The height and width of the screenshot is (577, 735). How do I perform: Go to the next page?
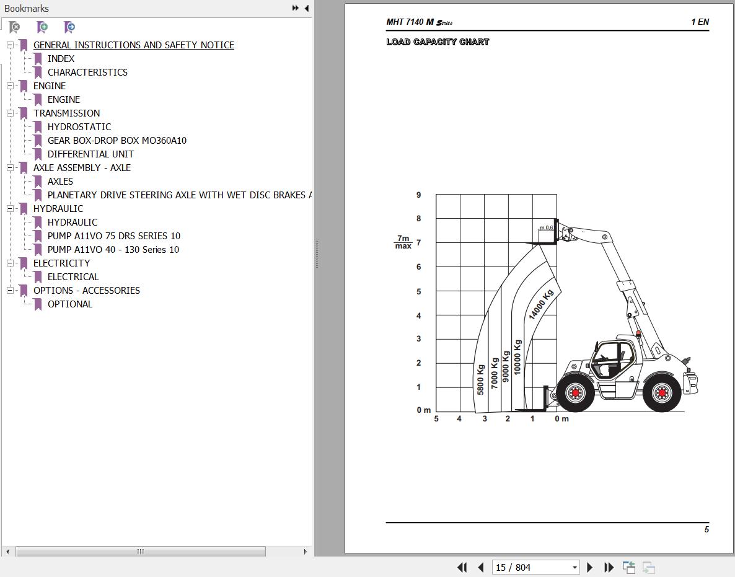(590, 568)
